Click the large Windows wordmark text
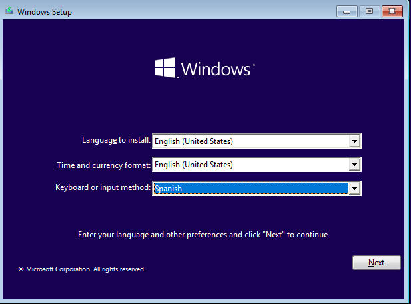 (216, 69)
